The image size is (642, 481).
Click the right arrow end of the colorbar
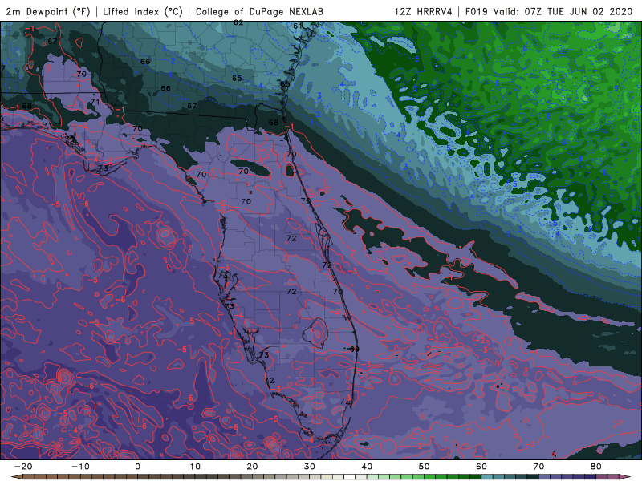point(625,477)
